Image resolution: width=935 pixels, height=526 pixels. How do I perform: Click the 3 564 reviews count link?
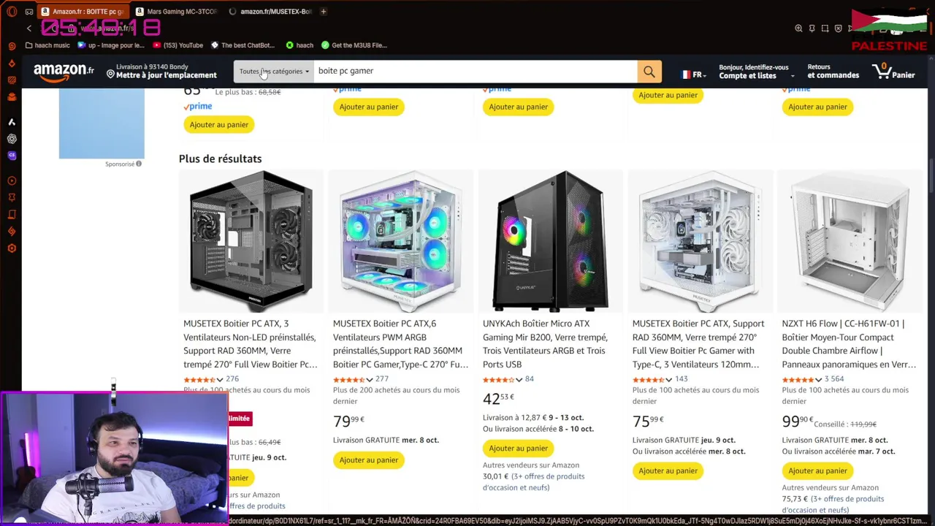point(833,379)
